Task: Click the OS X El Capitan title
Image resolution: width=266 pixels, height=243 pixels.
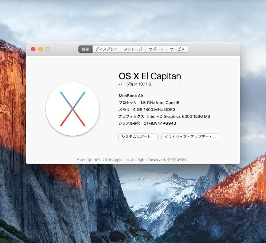Action: coord(150,76)
